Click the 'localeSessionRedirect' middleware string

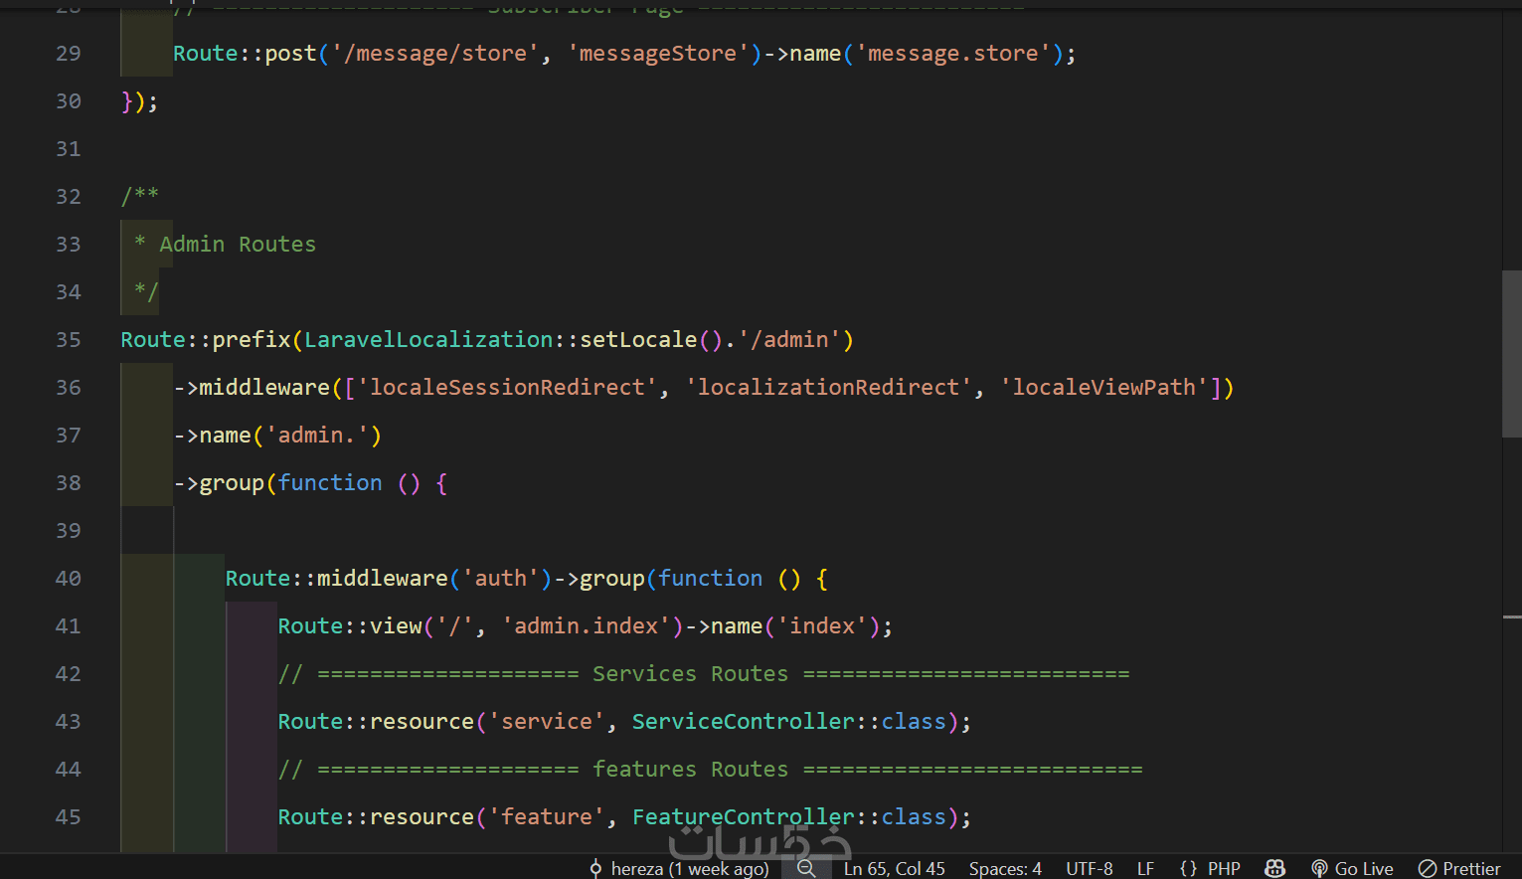point(507,388)
